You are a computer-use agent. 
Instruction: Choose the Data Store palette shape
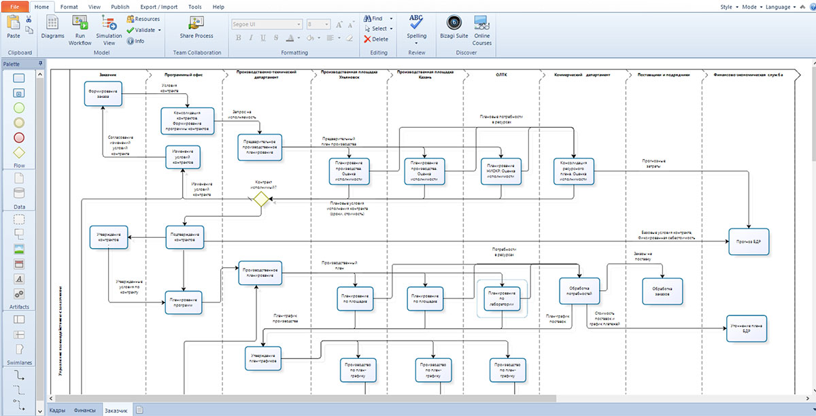[x=19, y=192]
